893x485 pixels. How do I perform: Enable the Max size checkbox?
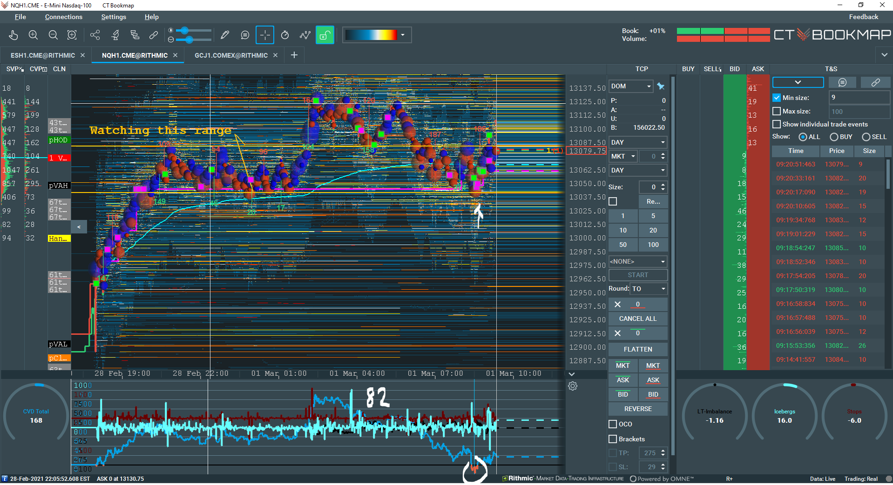(777, 111)
